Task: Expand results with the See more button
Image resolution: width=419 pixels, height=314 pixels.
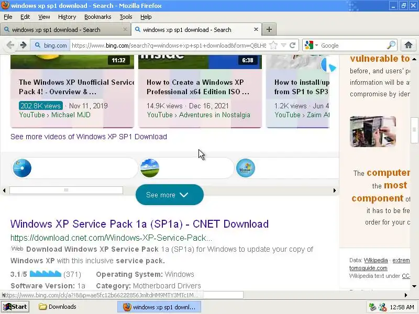Action: click(170, 195)
